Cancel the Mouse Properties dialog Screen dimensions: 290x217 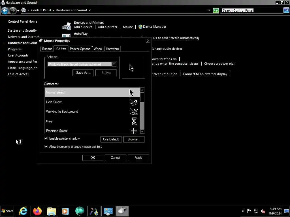[116, 158]
